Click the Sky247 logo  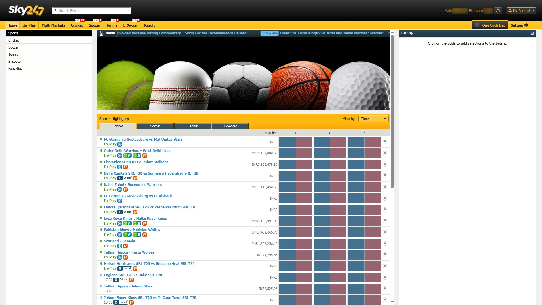26,10
